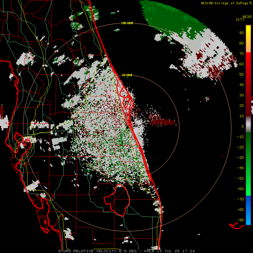The width and height of the screenshot is (253, 253).
Task: Select the 100 NMI range ring label
Action: (127, 23)
